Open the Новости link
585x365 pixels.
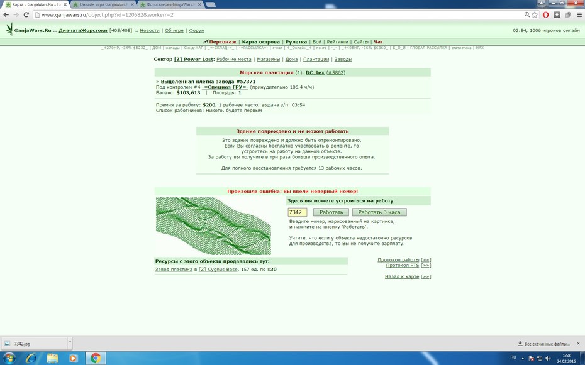[x=150, y=31]
